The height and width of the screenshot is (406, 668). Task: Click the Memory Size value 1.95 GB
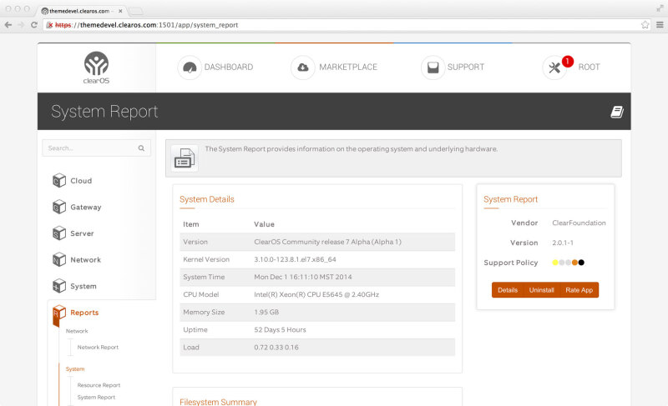[x=266, y=312]
